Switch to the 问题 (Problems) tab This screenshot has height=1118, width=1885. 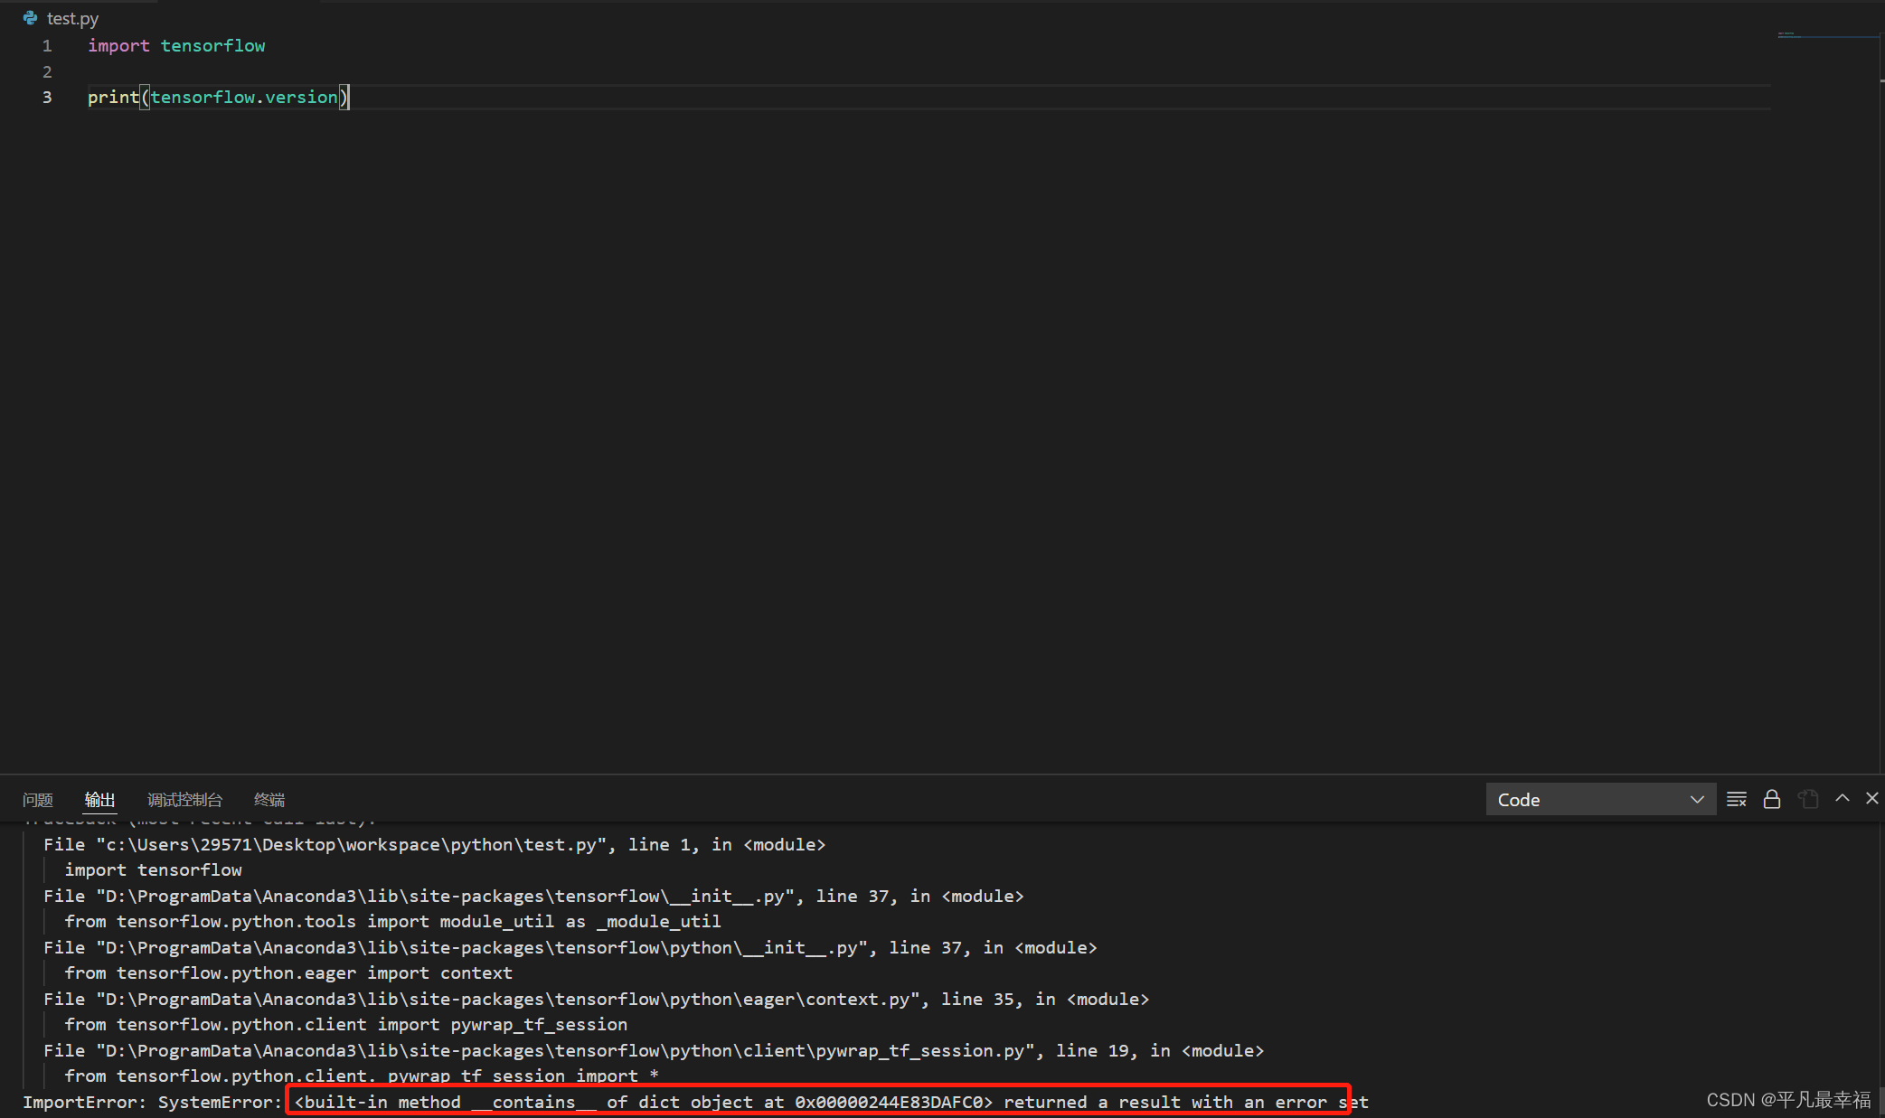click(x=38, y=800)
